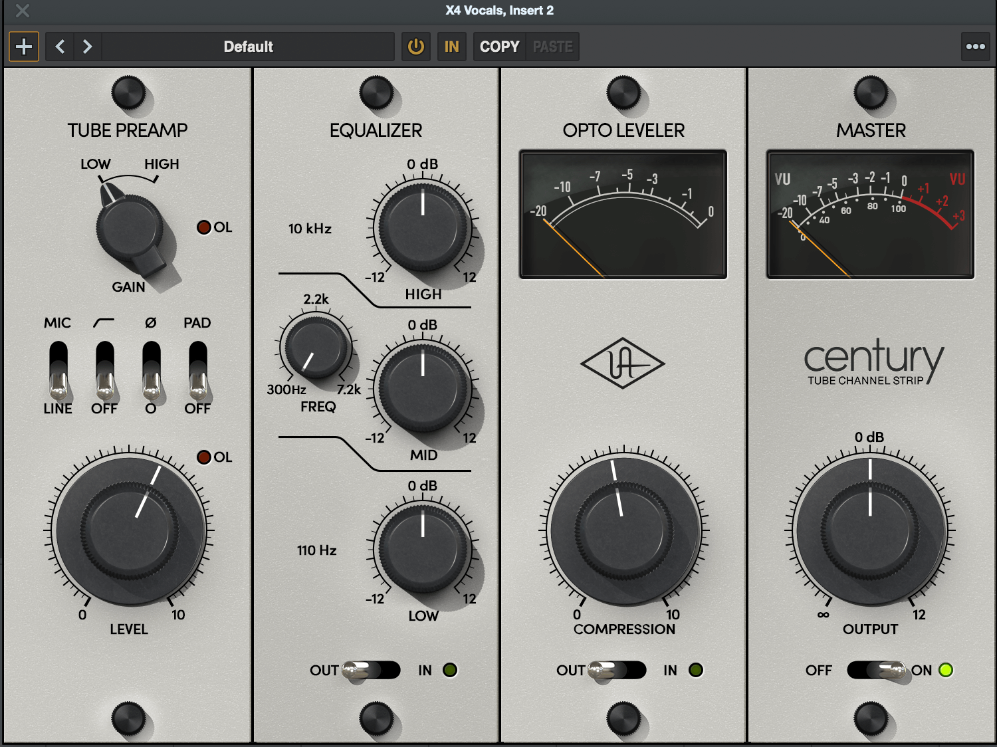The height and width of the screenshot is (747, 997).
Task: Toggle plugin power button in toolbar
Action: pos(416,47)
